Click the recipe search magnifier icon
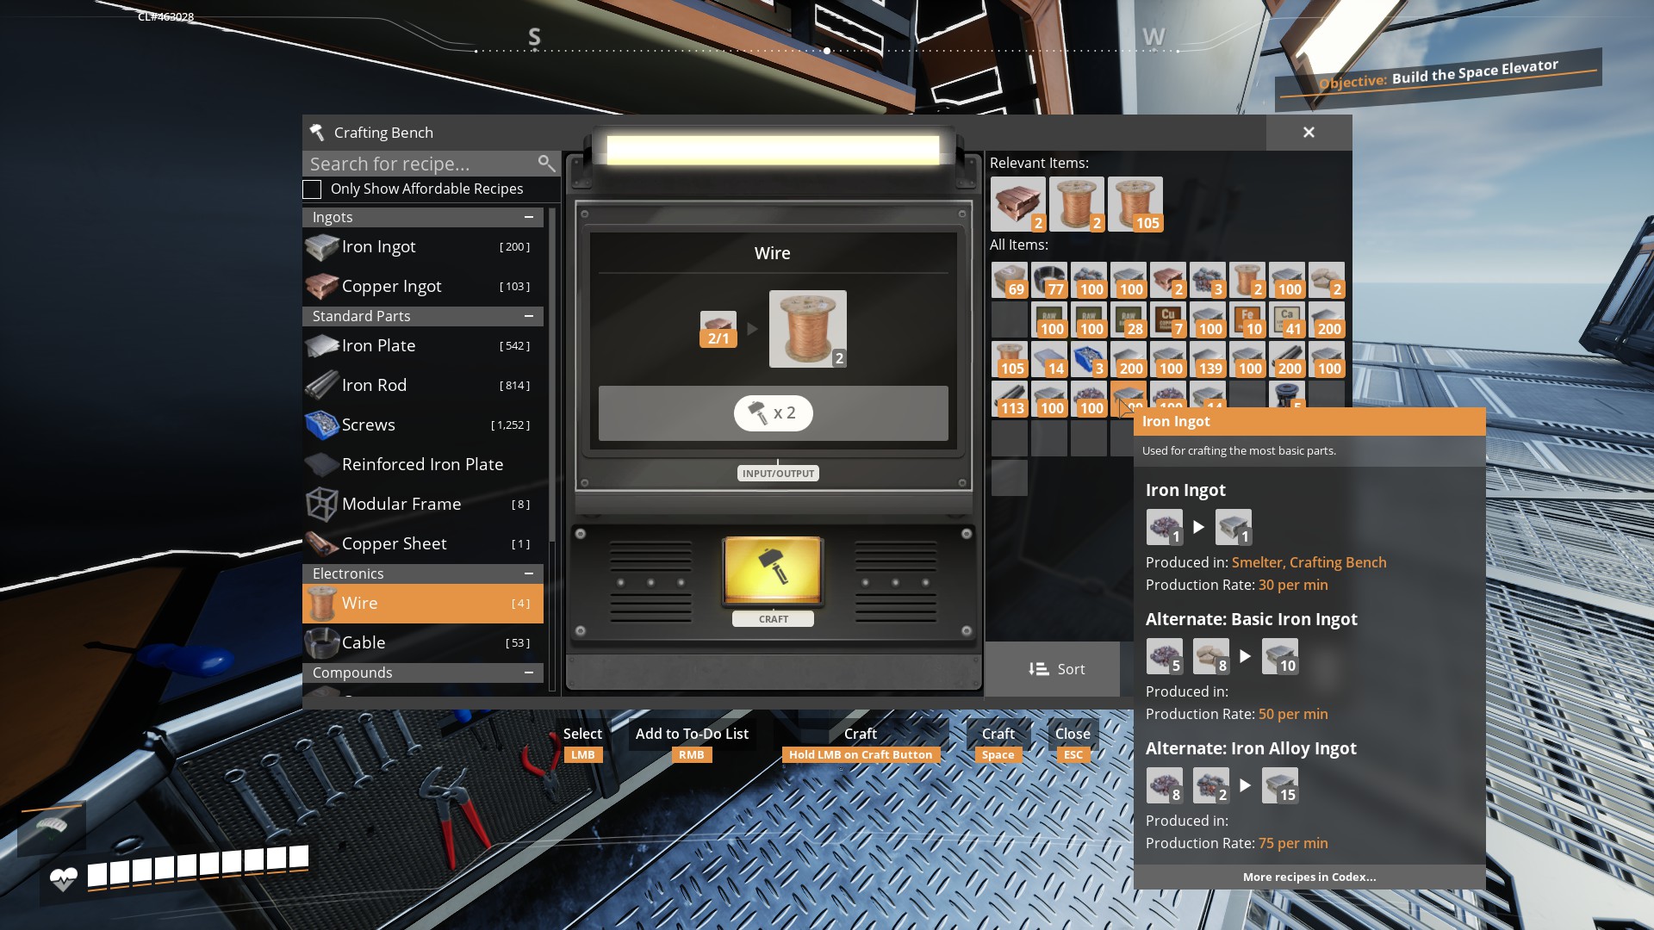Screen dimensions: 1654x930 546,163
